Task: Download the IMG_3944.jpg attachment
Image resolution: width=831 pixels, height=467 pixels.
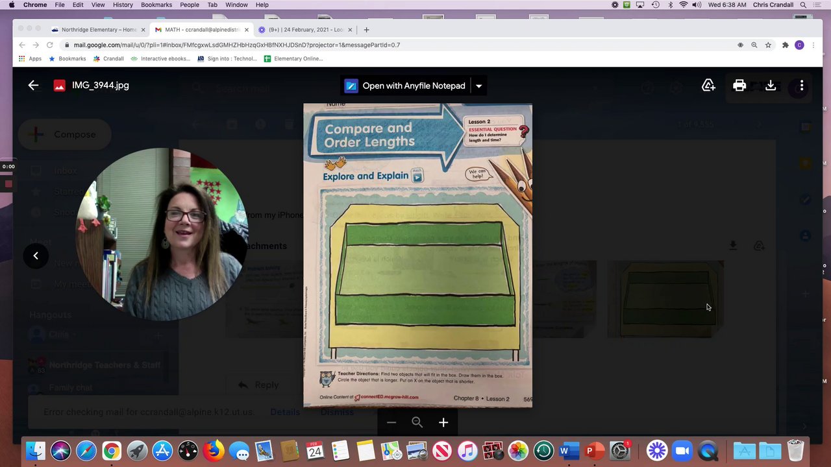Action: pyautogui.click(x=771, y=85)
